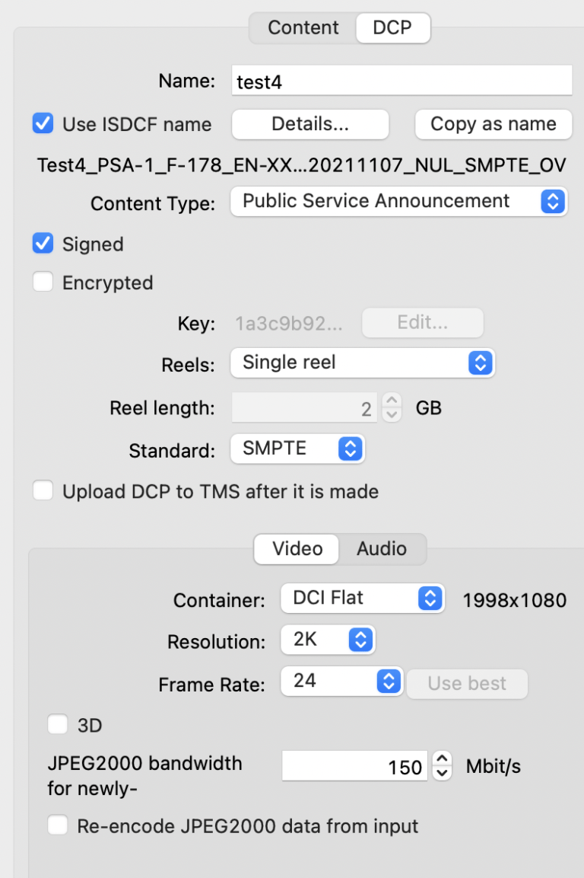Enable Upload DCP to TMS after it is made
The height and width of the screenshot is (878, 584).
point(43,492)
